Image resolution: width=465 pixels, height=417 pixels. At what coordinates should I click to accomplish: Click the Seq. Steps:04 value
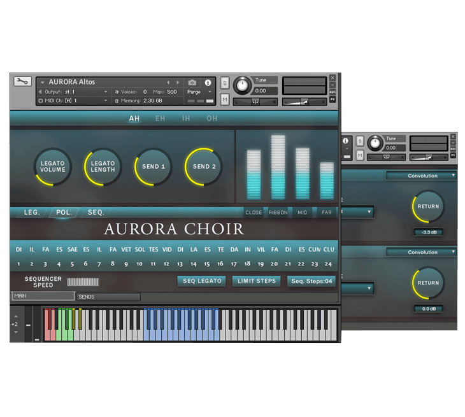tap(311, 281)
